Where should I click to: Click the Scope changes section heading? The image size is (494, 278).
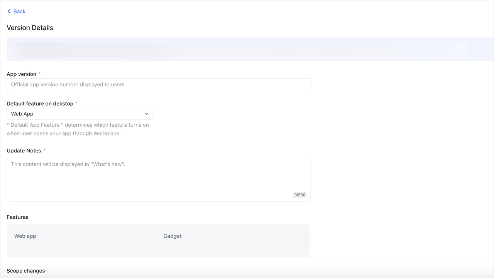click(x=26, y=271)
